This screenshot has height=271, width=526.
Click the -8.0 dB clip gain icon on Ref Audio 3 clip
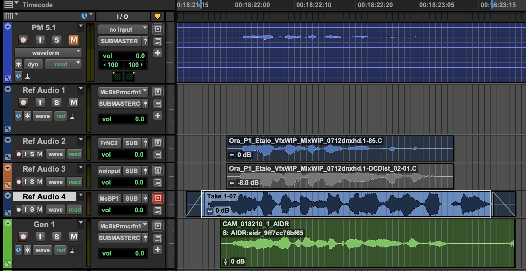232,183
